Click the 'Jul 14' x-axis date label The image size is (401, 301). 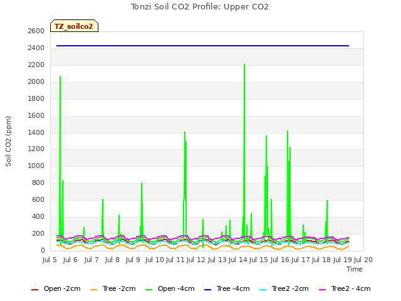point(238,260)
